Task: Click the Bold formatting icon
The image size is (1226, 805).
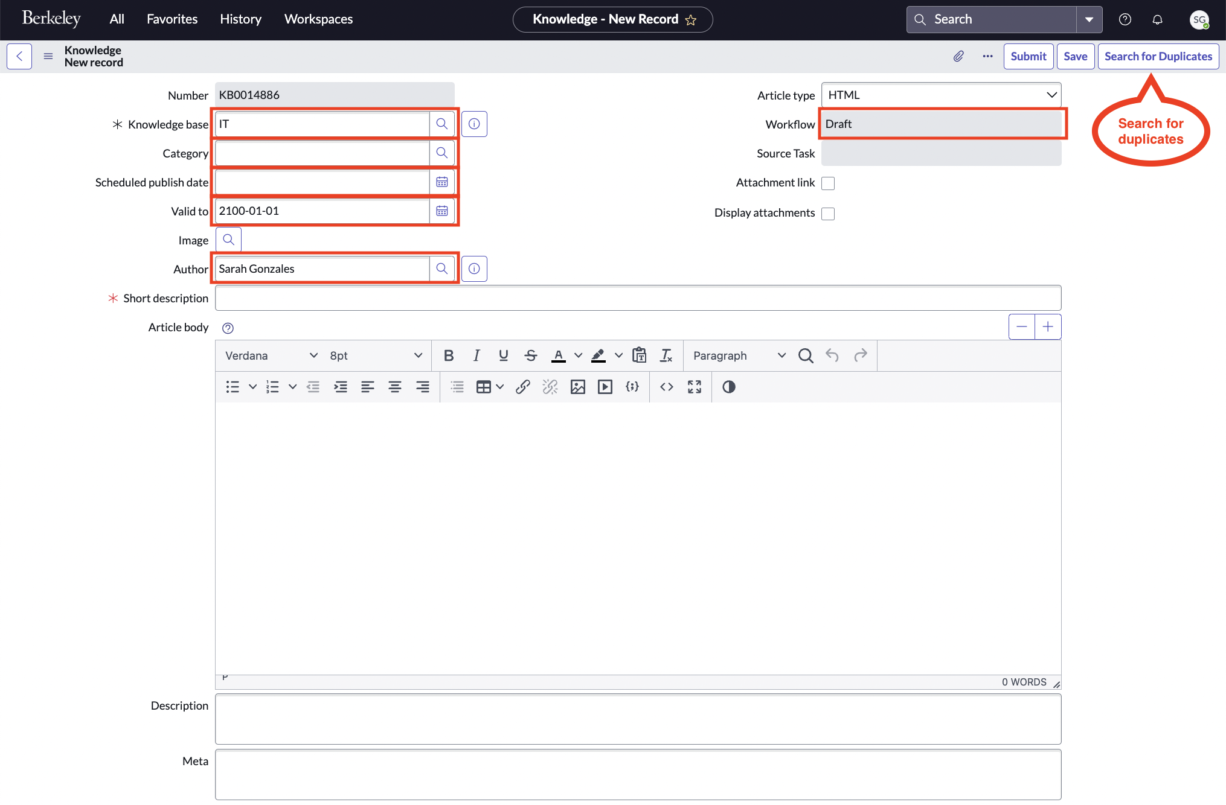Action: 448,355
